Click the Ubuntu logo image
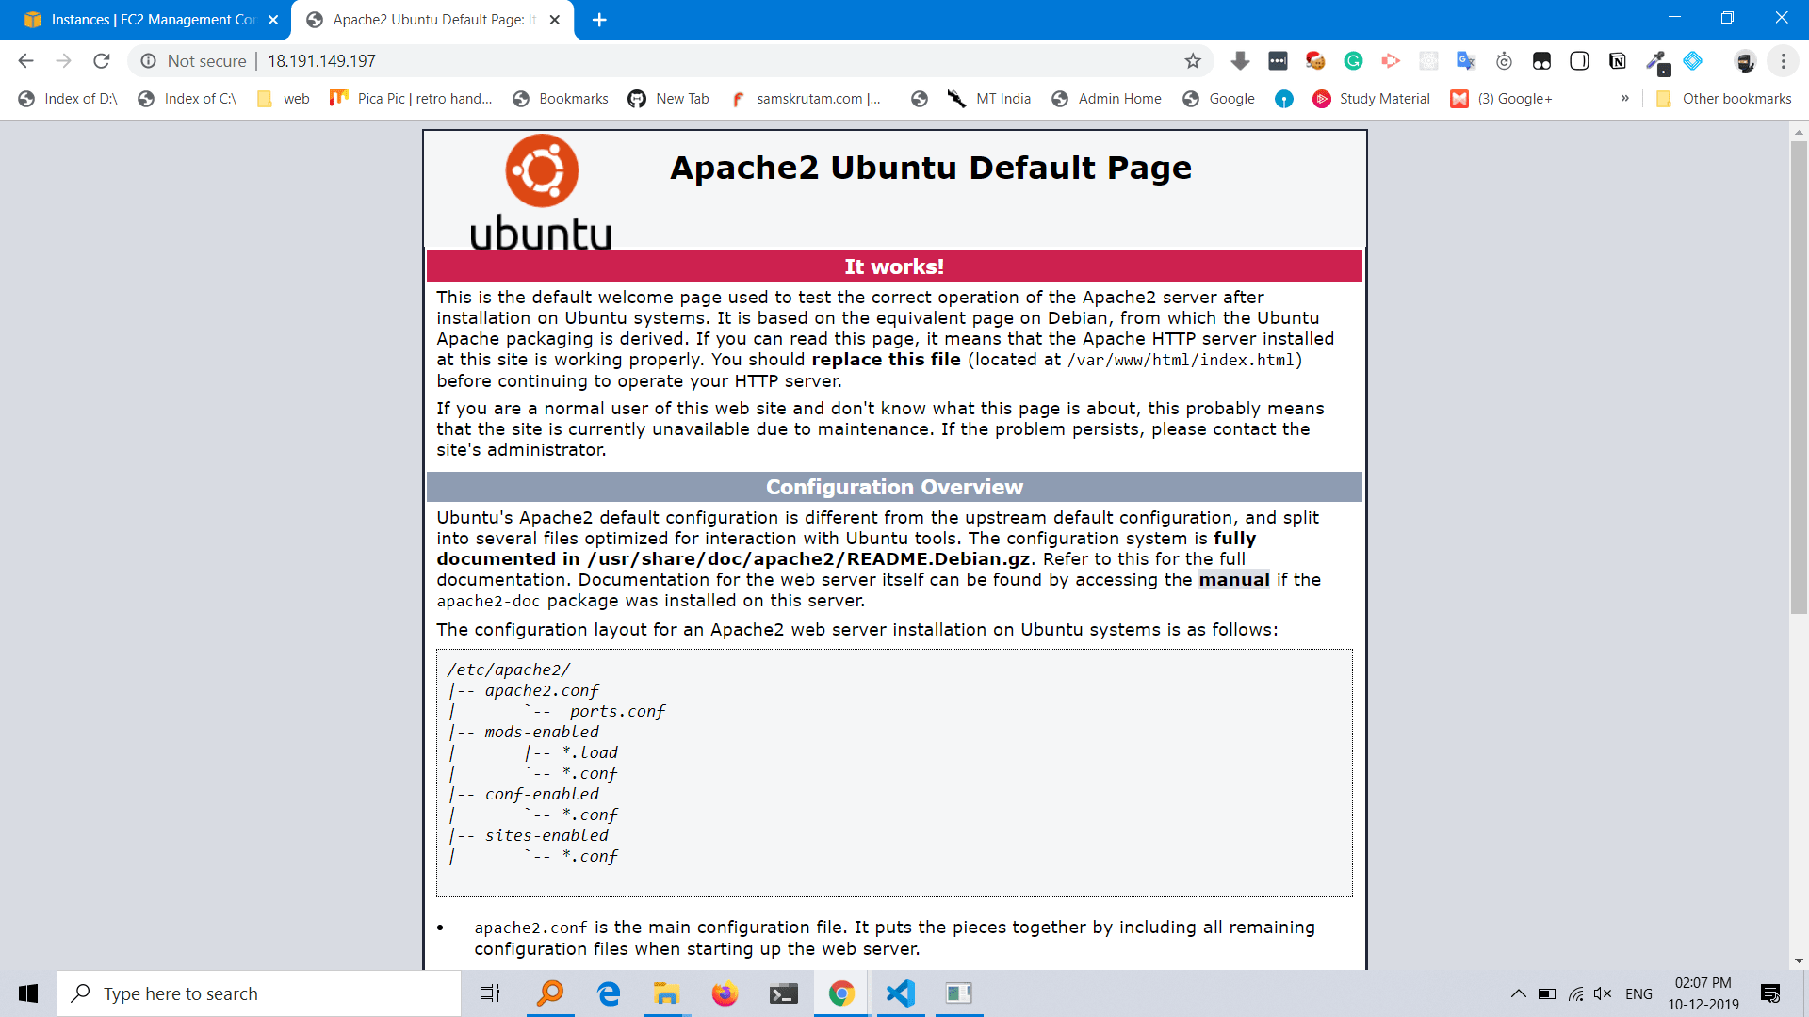 (541, 193)
